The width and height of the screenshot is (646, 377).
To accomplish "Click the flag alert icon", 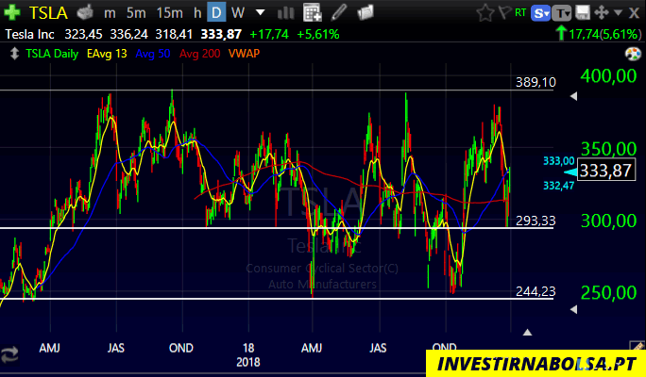I will coord(504,13).
